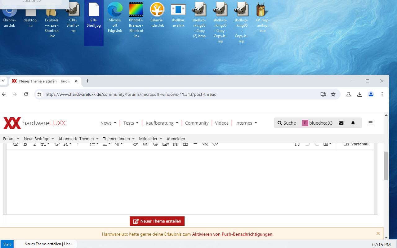Close the Neues Thema erstellen browser tab
The width and height of the screenshot is (397, 248).
coord(76,81)
